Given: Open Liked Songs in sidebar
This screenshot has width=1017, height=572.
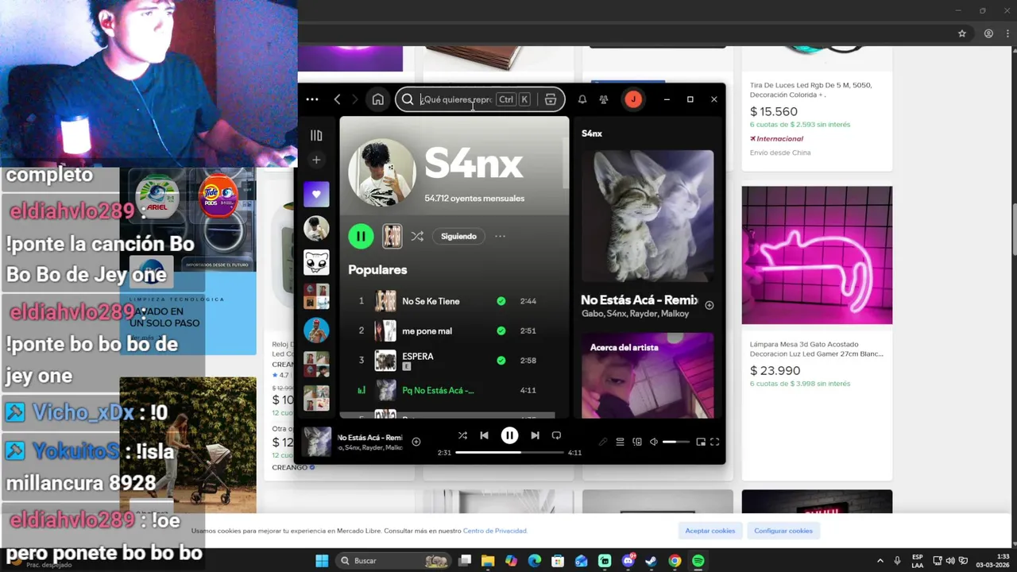Looking at the screenshot, I should coord(316,194).
